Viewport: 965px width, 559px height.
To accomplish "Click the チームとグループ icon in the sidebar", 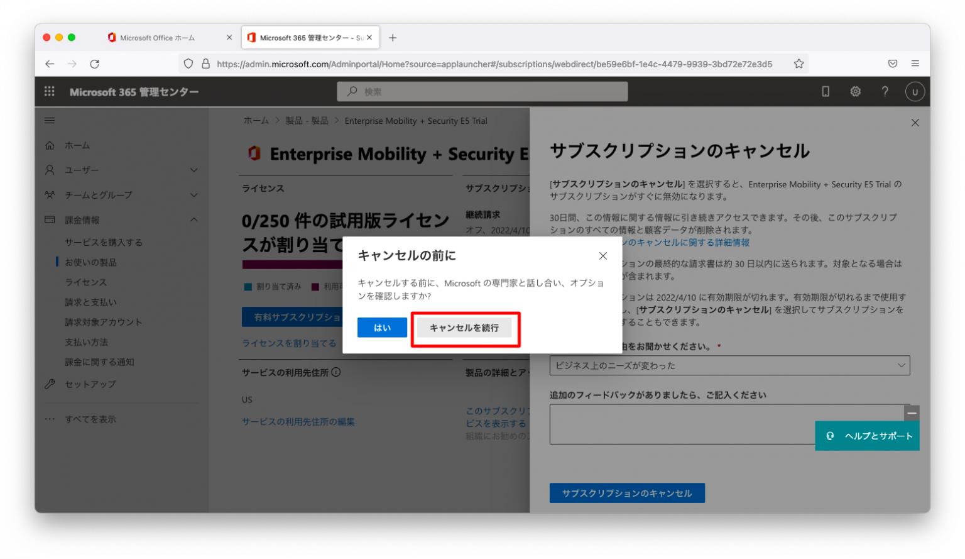I will [x=50, y=195].
